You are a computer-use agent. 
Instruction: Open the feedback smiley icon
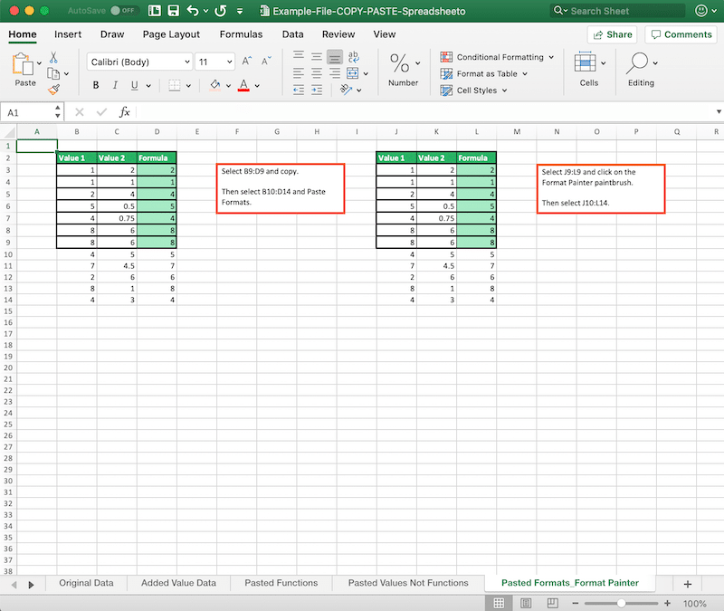[700, 11]
